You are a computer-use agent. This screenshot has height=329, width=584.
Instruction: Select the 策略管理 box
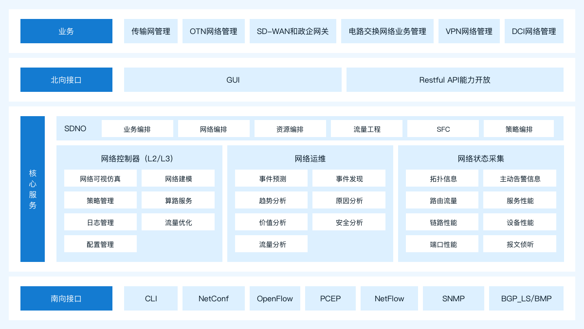pos(100,200)
